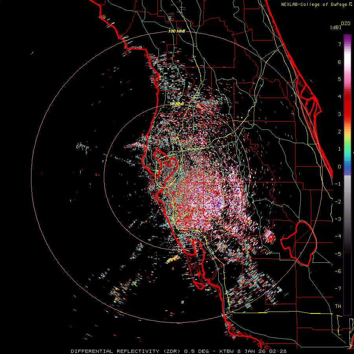The width and height of the screenshot is (354, 354).
Task: Click the TH threshold label on the scale
Action: pos(338,306)
